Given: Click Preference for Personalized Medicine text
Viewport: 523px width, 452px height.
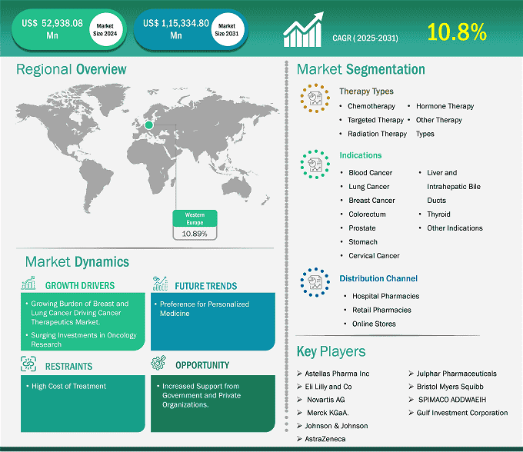Looking at the screenshot, I should pos(205,309).
